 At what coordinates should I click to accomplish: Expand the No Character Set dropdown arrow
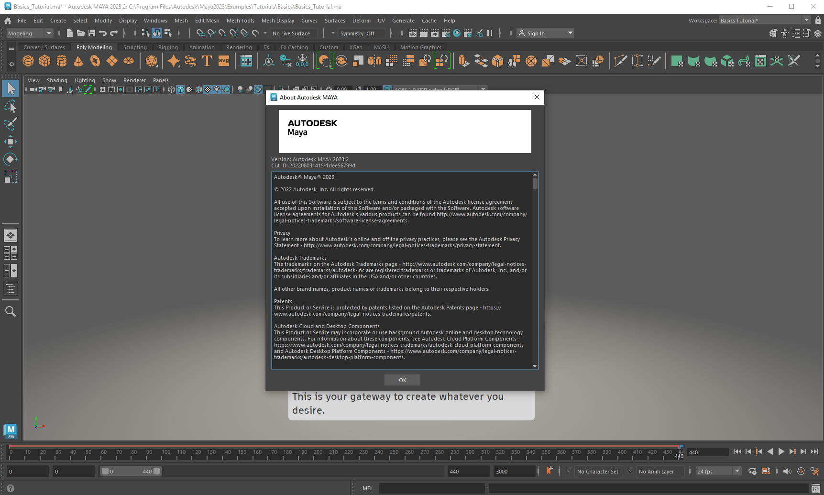(569, 471)
